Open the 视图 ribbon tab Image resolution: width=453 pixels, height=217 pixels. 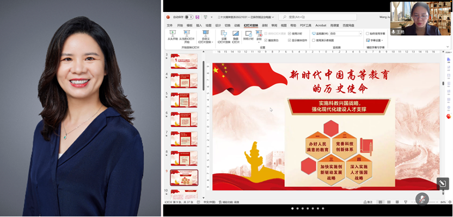284,25
